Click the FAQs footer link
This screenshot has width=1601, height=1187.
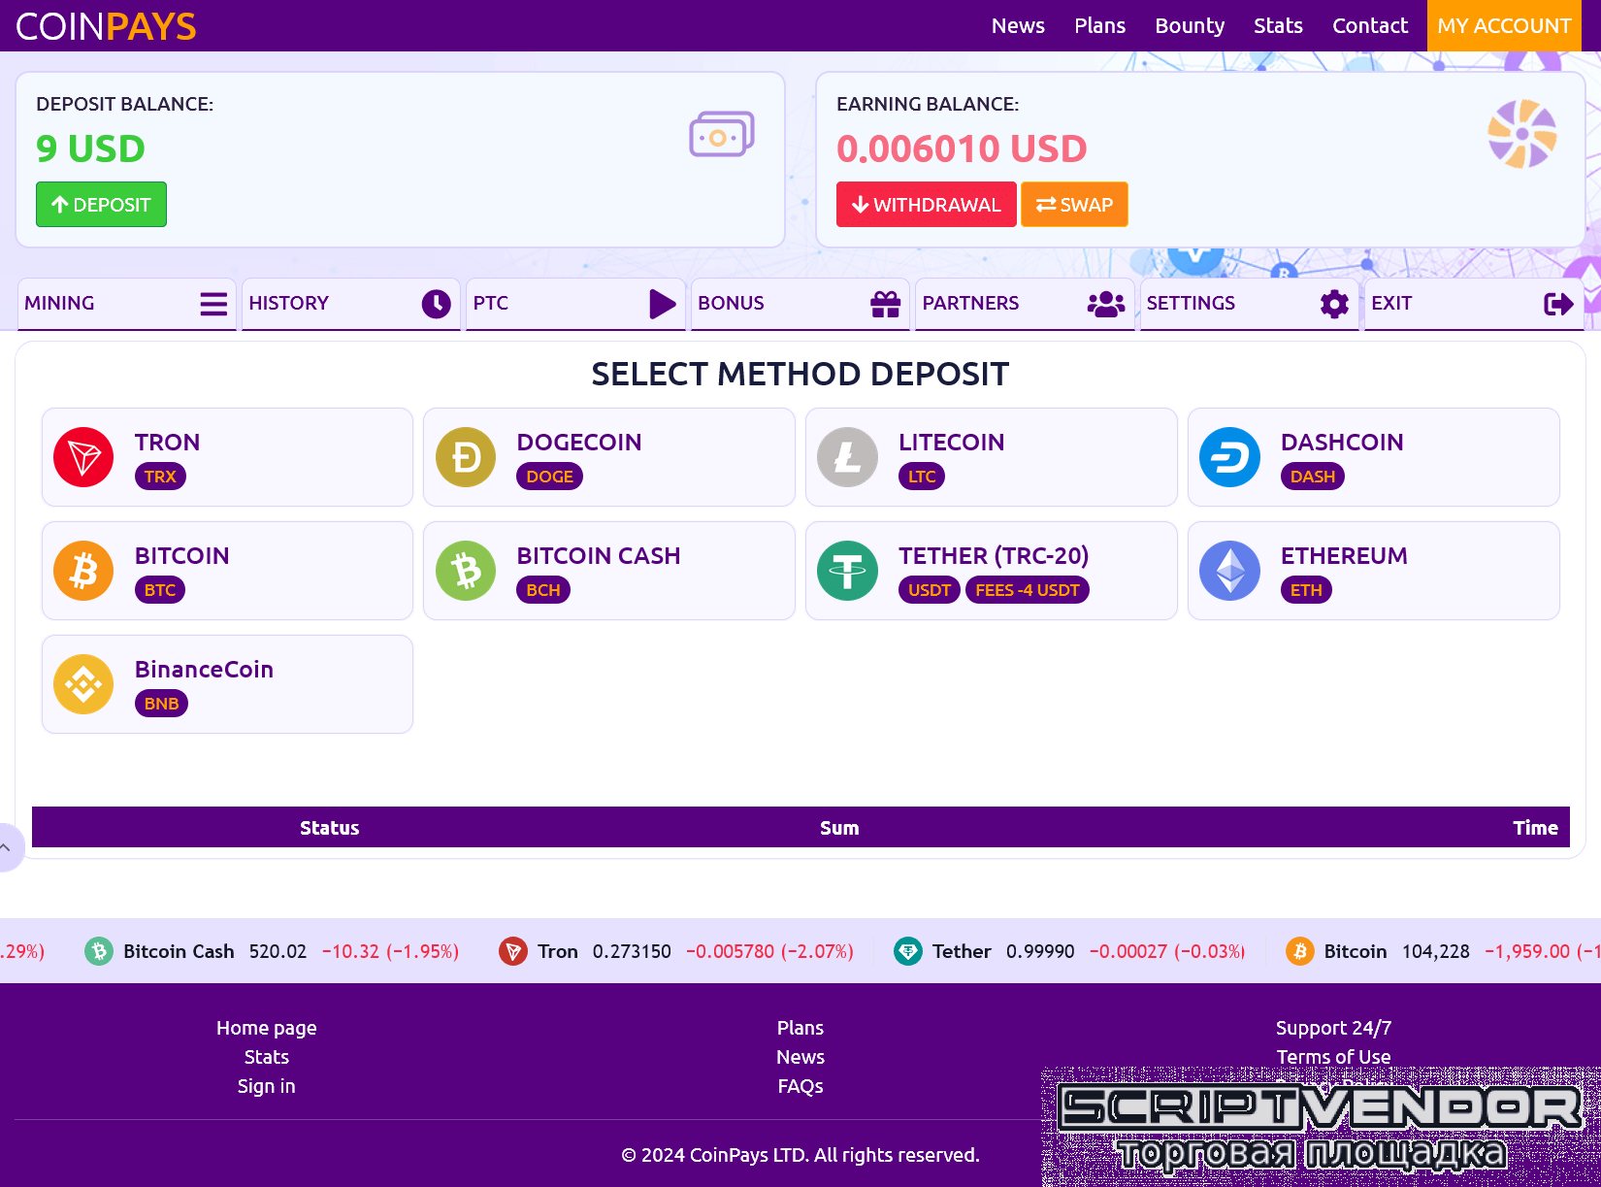pyautogui.click(x=800, y=1086)
